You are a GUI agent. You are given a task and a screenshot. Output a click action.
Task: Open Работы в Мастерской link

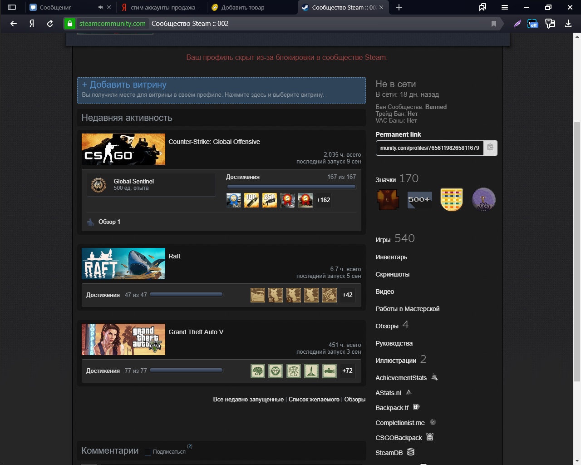point(407,309)
